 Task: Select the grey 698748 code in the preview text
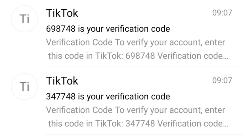tap(140, 56)
